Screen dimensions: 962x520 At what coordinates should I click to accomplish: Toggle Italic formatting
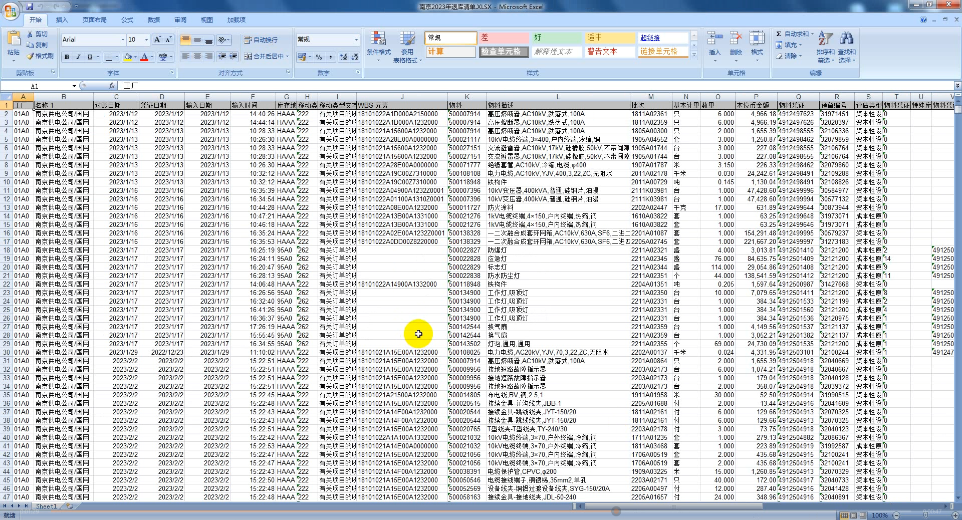coord(78,57)
